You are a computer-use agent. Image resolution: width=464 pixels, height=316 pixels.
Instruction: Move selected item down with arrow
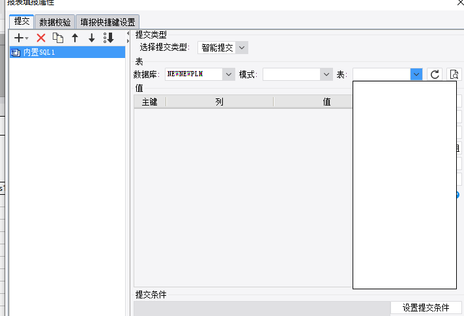pyautogui.click(x=92, y=38)
